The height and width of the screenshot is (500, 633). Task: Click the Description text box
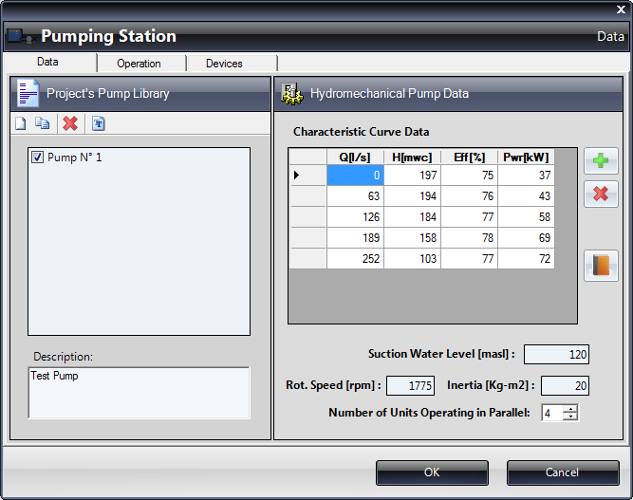pos(139,393)
